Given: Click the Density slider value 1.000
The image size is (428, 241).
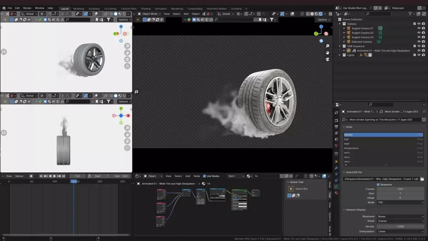Looking at the screenshot, I should (401, 226).
